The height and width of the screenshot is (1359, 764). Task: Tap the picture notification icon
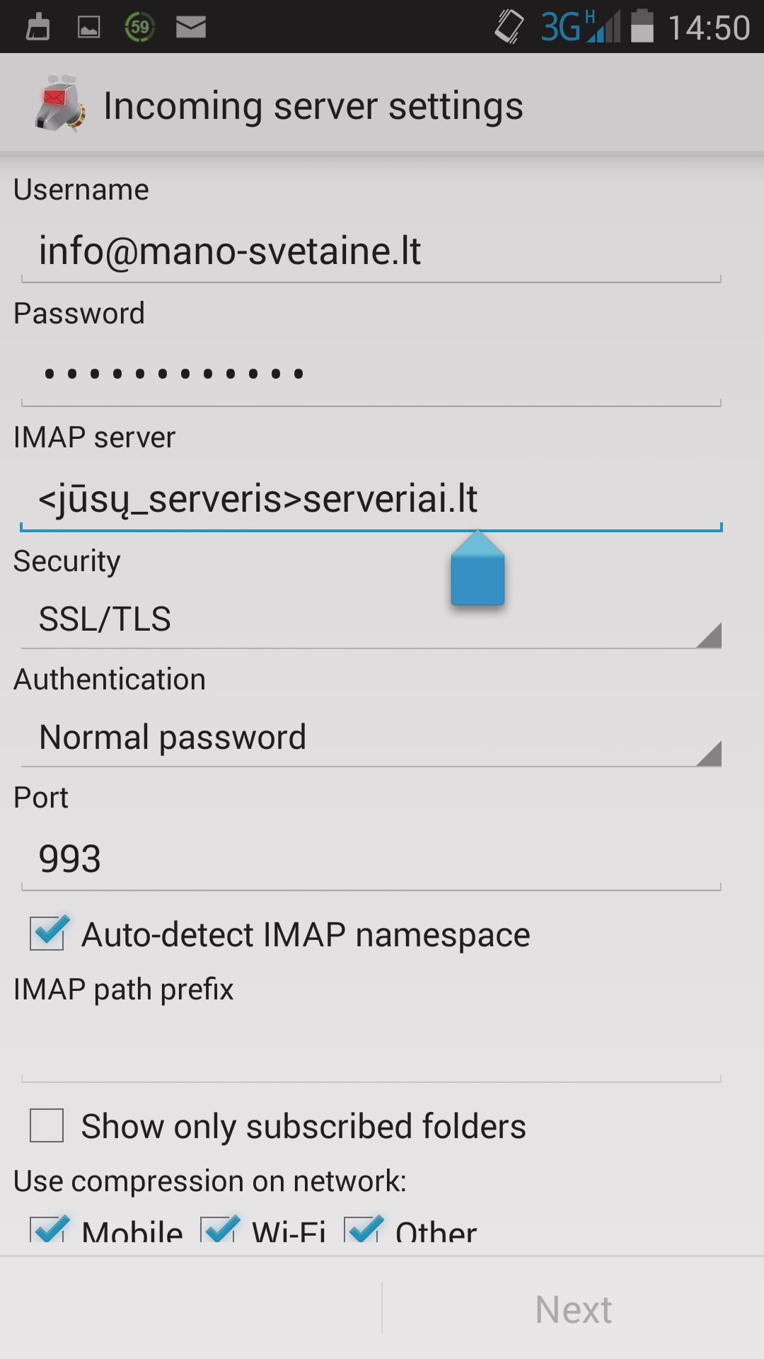point(88,27)
